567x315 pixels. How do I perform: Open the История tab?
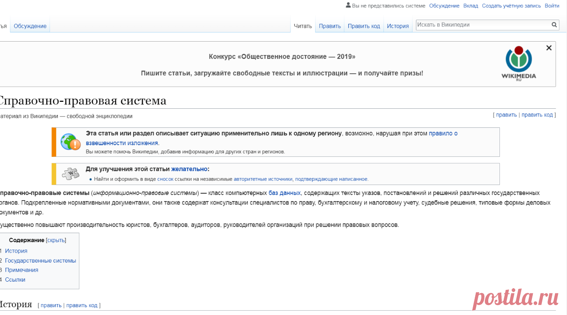click(398, 26)
